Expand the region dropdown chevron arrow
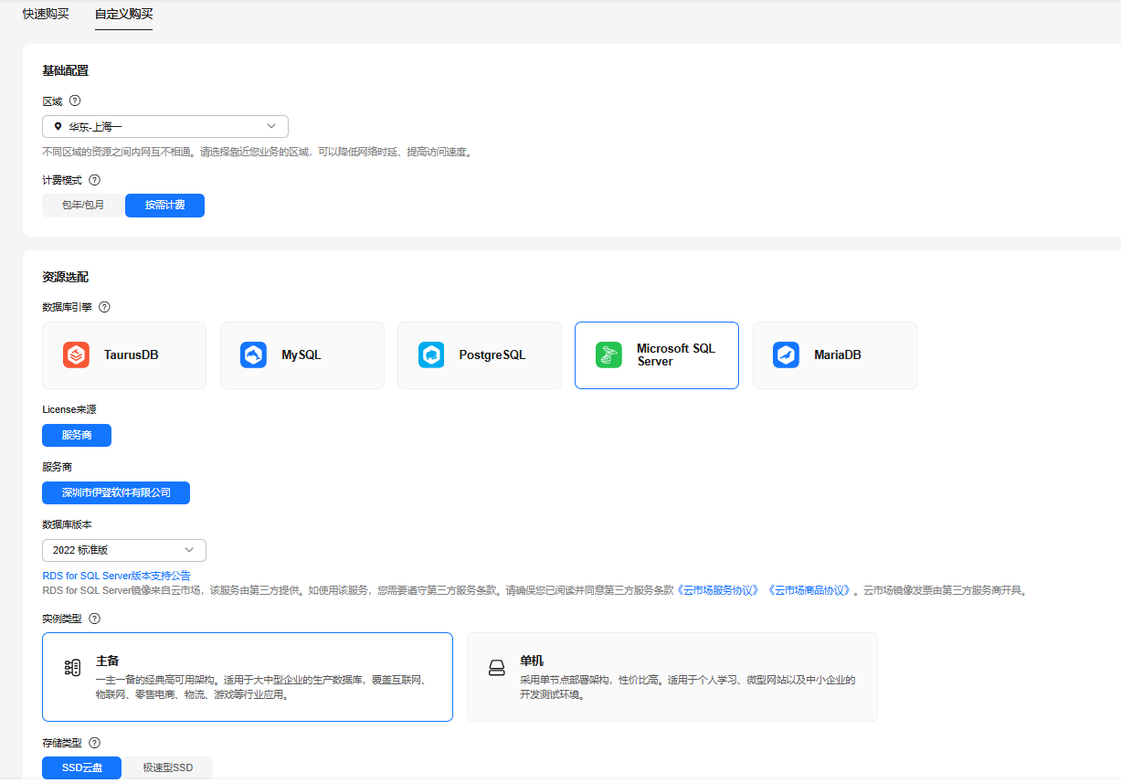The image size is (1121, 783). tap(271, 126)
